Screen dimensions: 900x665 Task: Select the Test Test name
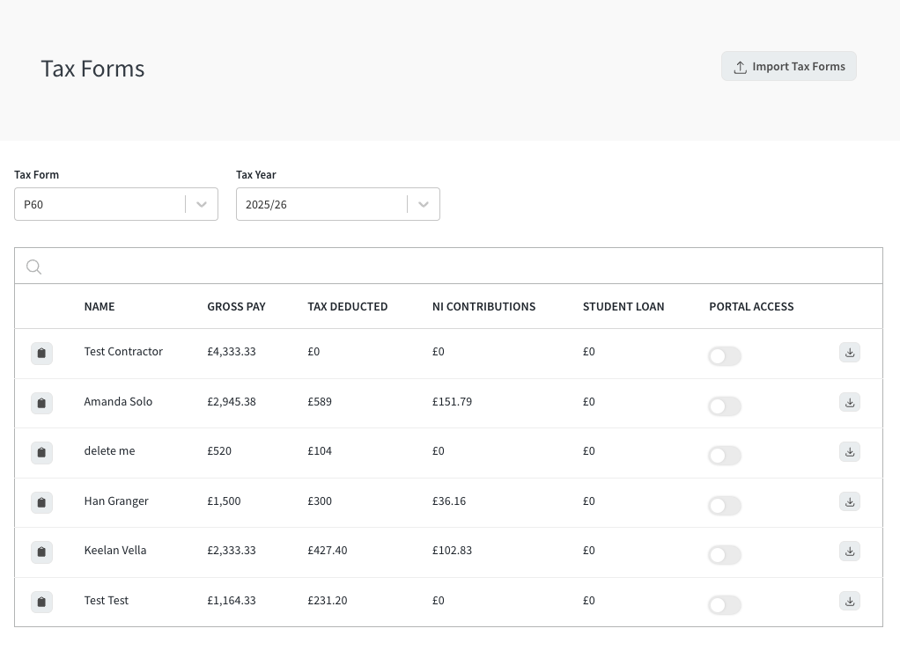click(107, 600)
